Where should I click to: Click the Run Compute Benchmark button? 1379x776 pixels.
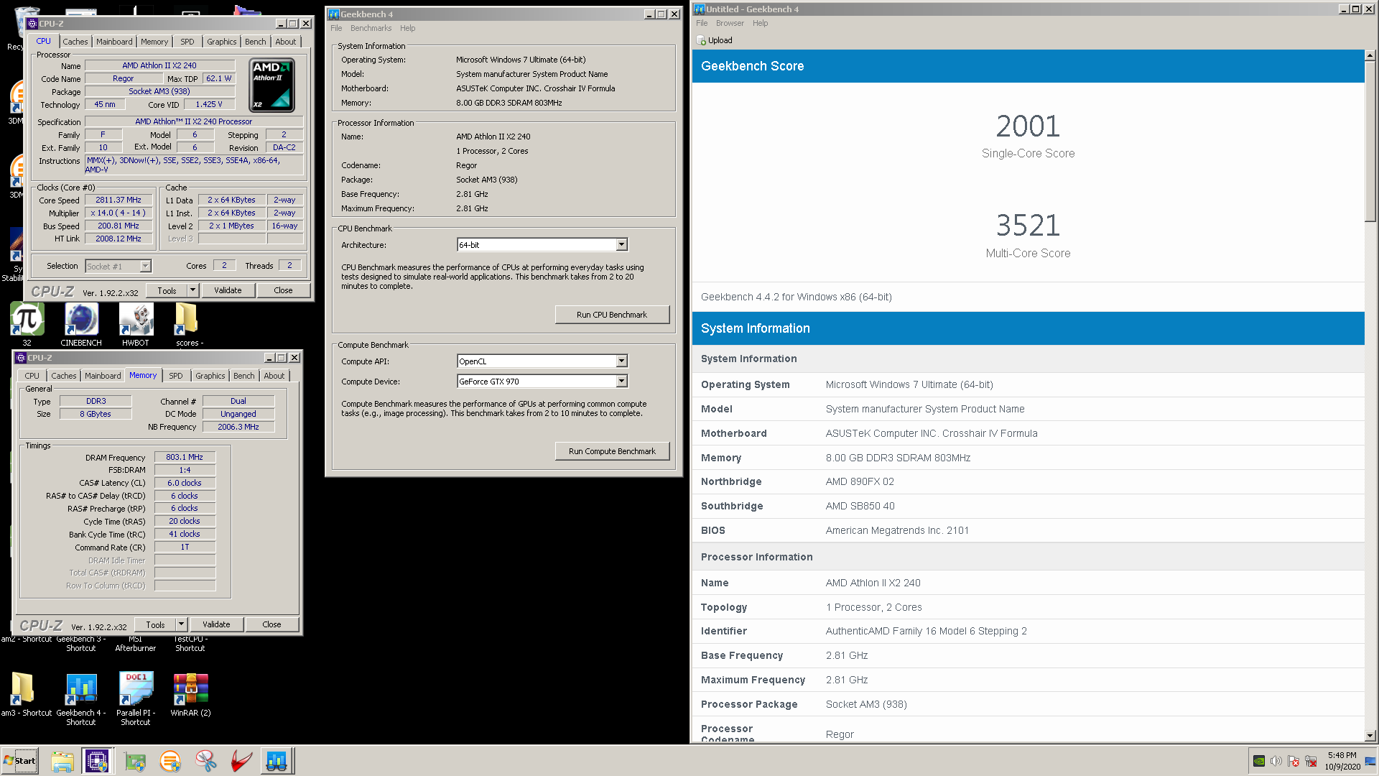(612, 451)
